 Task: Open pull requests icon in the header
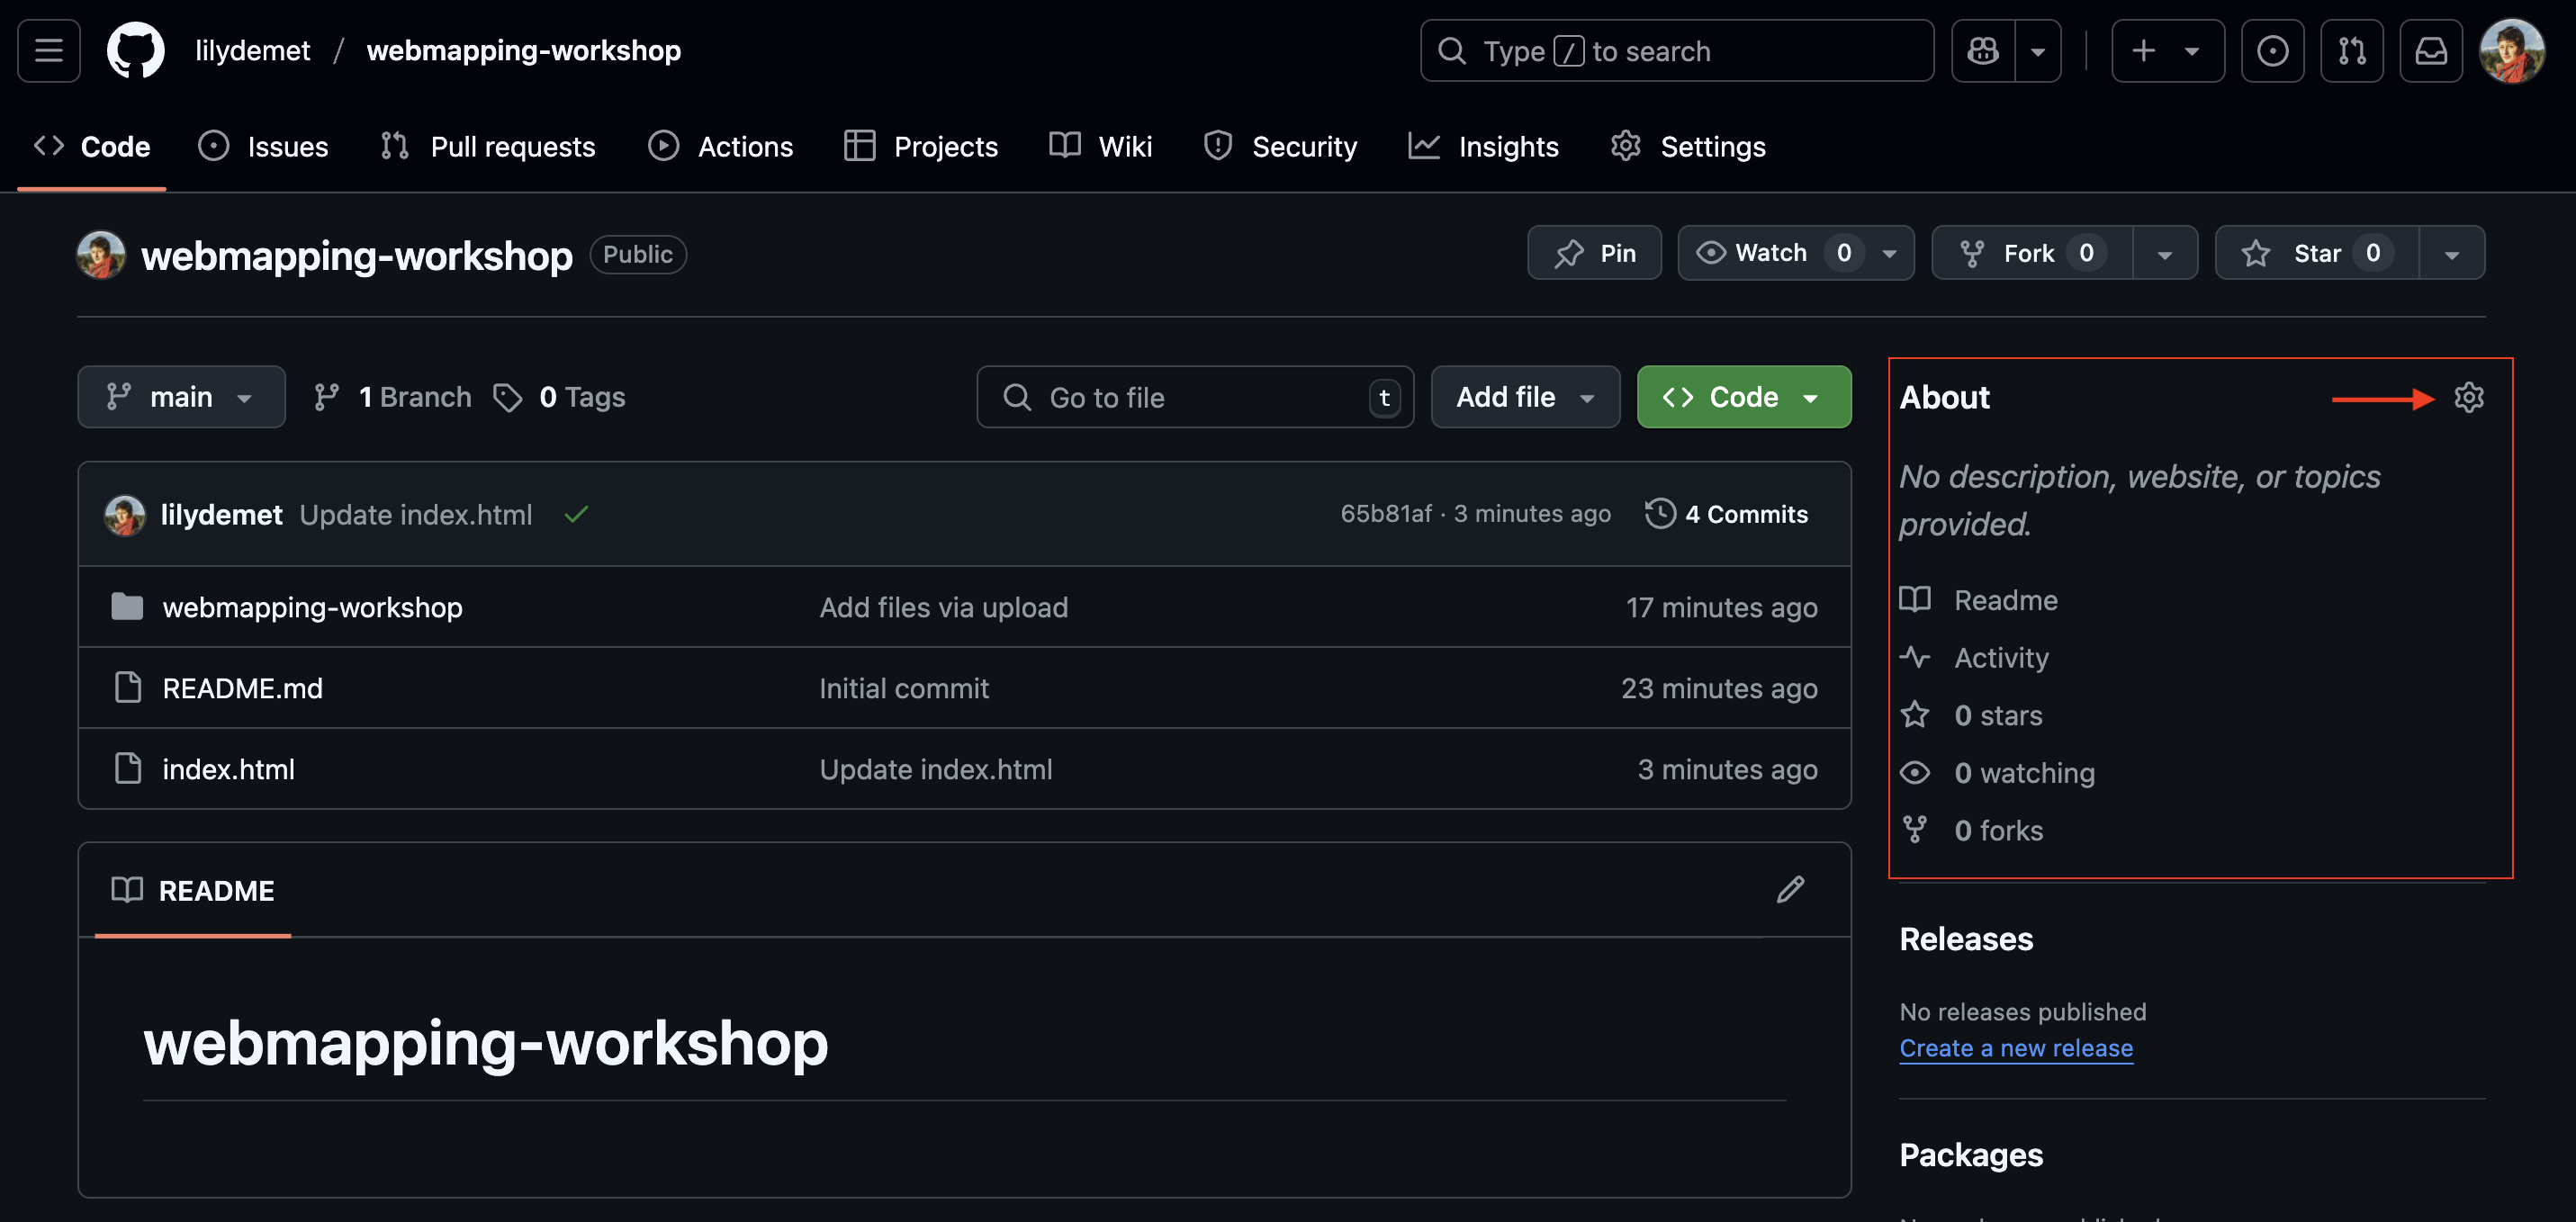2351,50
